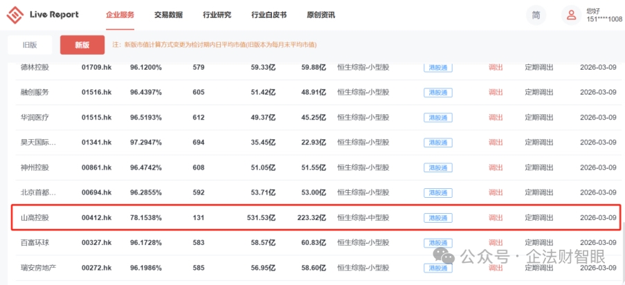Click stock code 00861.hk
This screenshot has height=285, width=625.
96,167
